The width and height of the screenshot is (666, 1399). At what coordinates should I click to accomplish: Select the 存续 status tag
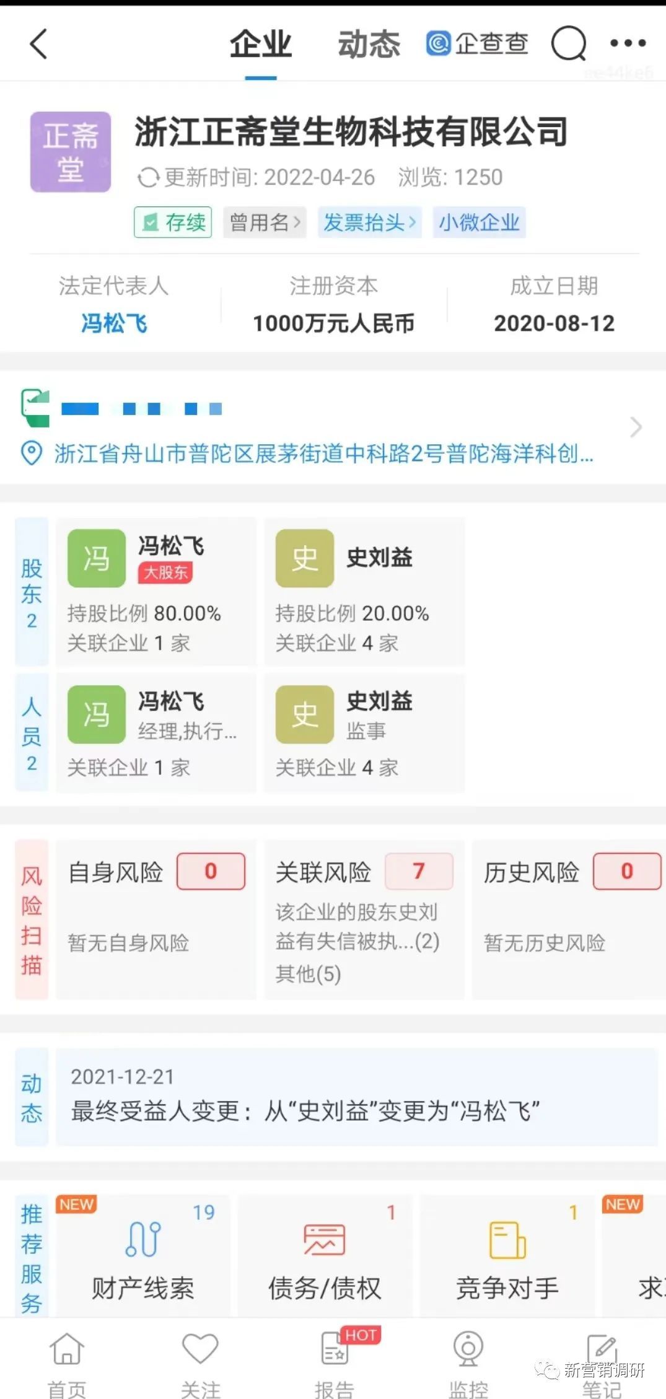pos(172,222)
